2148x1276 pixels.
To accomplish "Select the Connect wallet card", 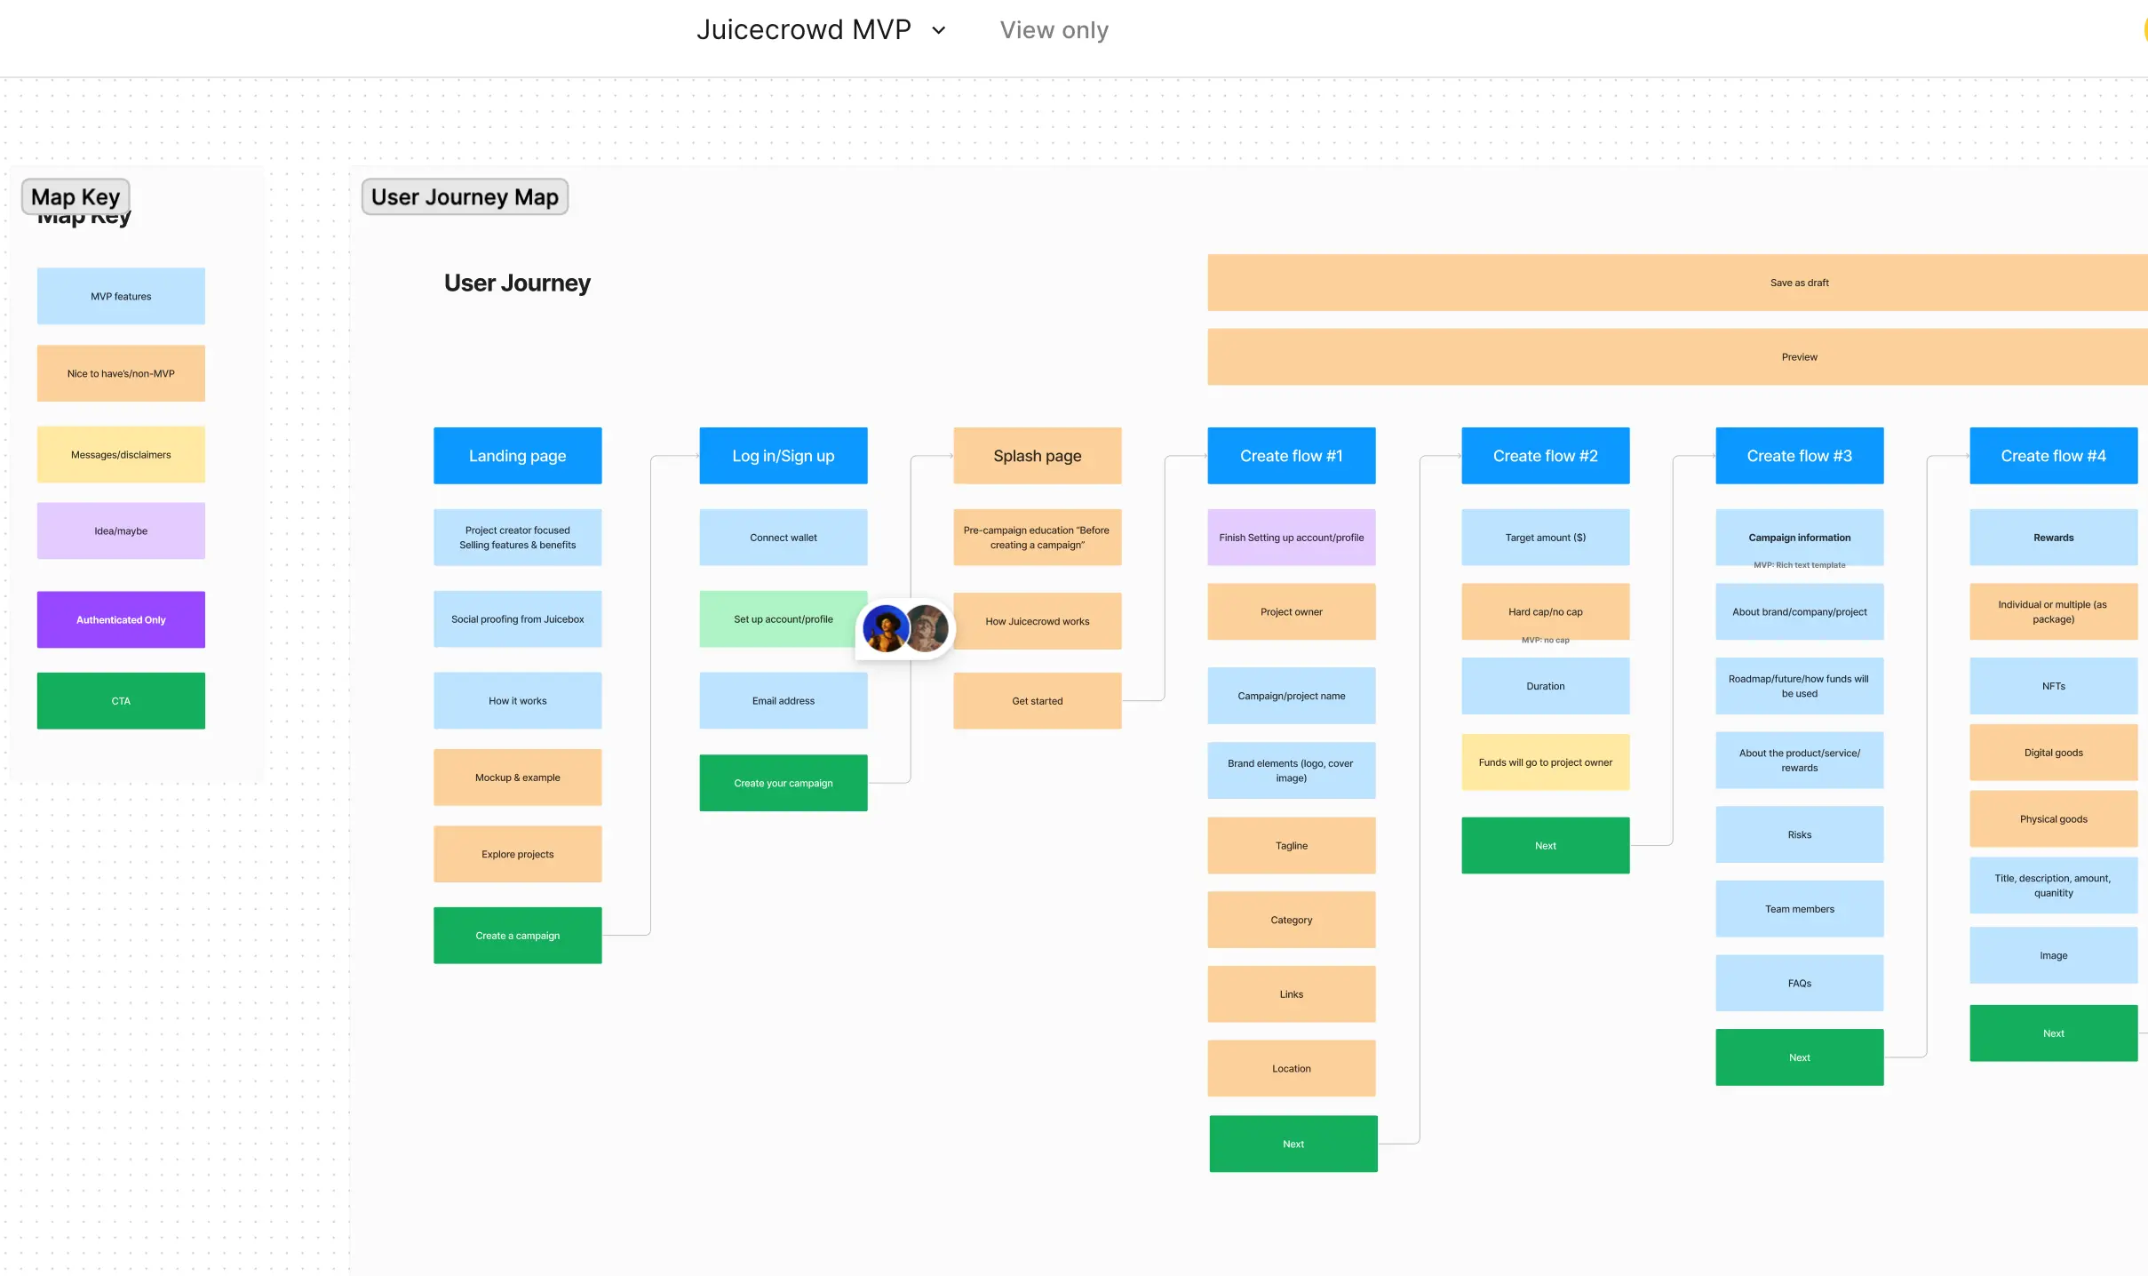I will point(783,538).
